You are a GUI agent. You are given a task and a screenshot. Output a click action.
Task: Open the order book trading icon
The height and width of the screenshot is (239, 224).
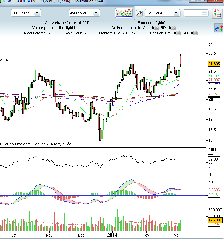click(x=217, y=13)
